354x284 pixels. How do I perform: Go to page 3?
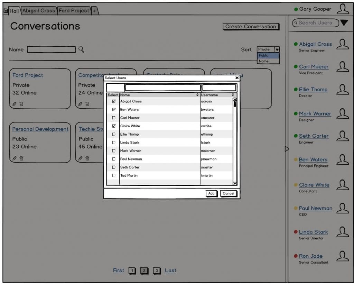(x=157, y=271)
